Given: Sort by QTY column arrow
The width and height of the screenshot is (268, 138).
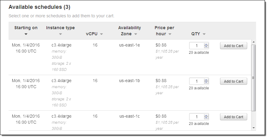Looking at the screenshot, I should pos(204,34).
